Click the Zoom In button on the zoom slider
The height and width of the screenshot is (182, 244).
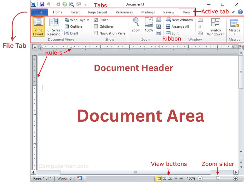pyautogui.click(x=235, y=178)
